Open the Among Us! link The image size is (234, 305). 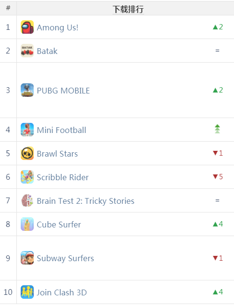(x=57, y=27)
